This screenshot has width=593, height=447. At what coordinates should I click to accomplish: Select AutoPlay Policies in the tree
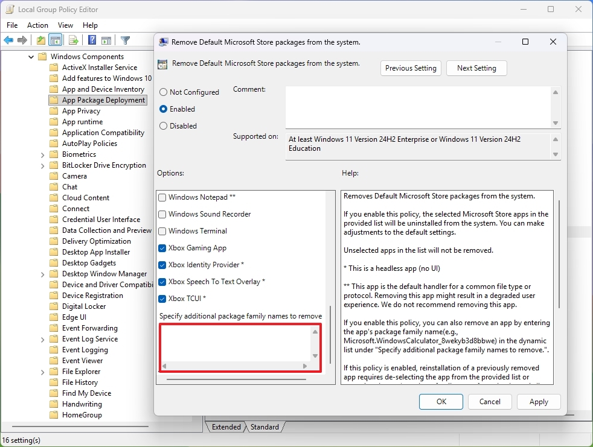[x=89, y=144]
